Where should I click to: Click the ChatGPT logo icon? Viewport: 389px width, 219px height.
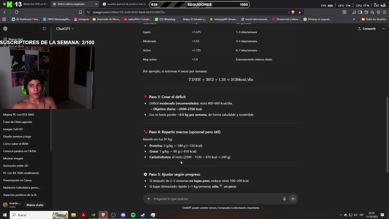coord(5,29)
